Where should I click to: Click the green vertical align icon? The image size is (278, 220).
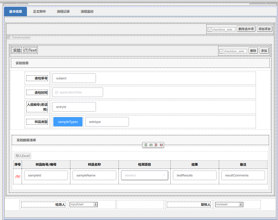(151, 145)
